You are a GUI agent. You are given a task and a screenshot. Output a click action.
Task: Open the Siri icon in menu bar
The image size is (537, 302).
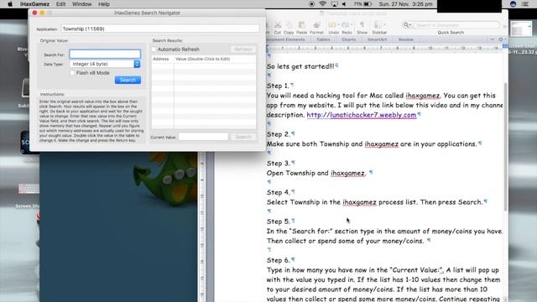point(513,4)
